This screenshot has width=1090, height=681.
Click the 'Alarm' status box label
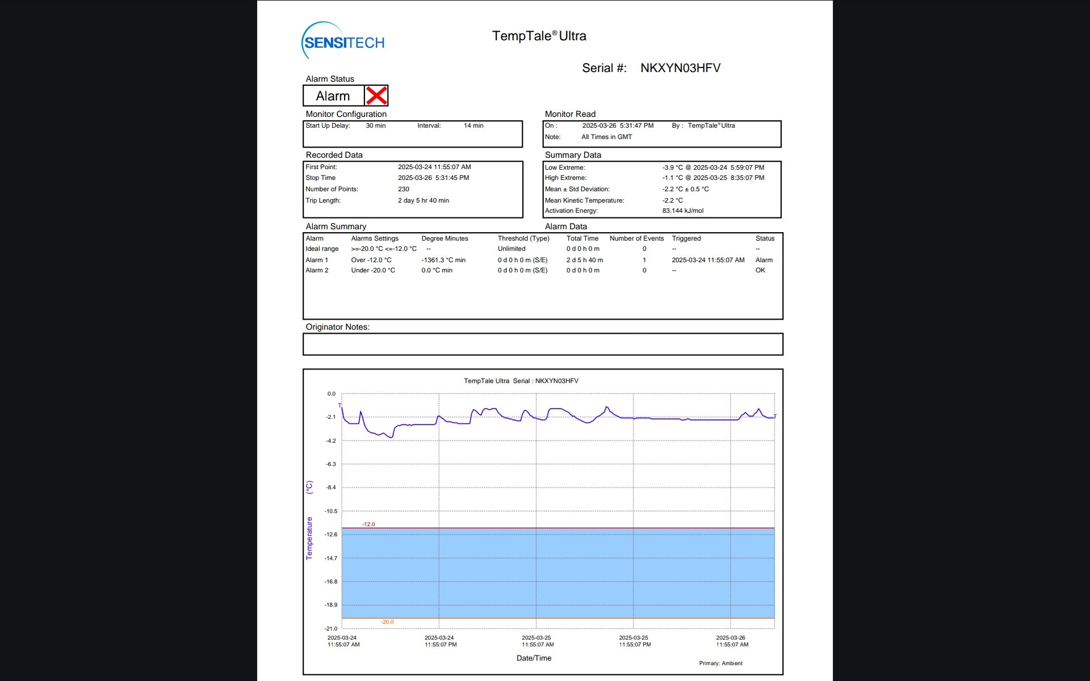click(333, 96)
